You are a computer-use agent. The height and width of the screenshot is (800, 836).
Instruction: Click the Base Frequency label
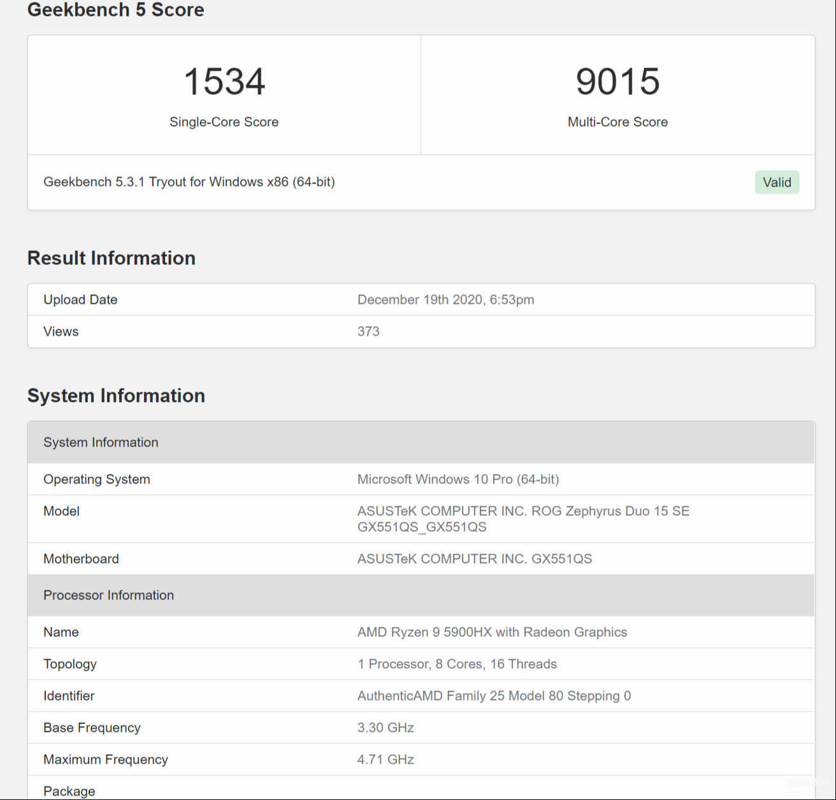(x=92, y=727)
